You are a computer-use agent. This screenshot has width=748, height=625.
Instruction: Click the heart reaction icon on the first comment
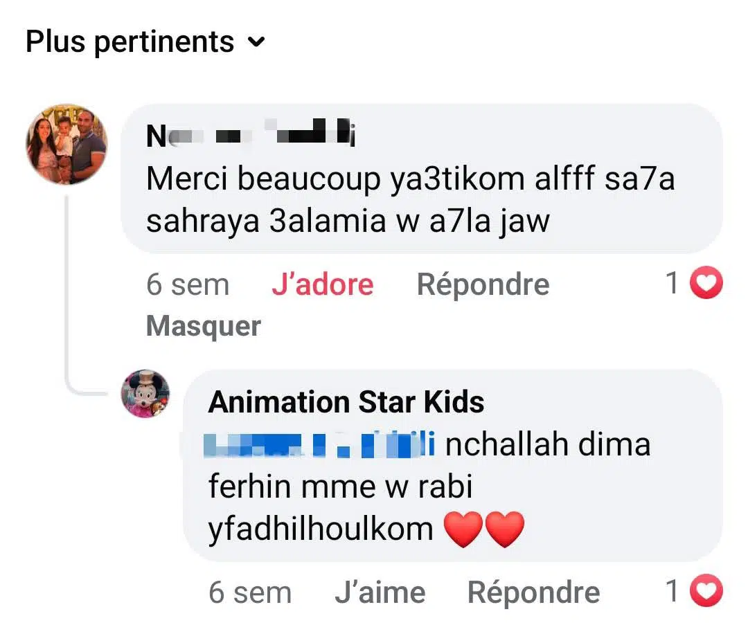[x=707, y=284]
